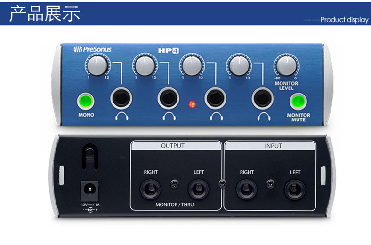
Task: Click the RIGHT label in the INPUT section
Action: [x=247, y=172]
